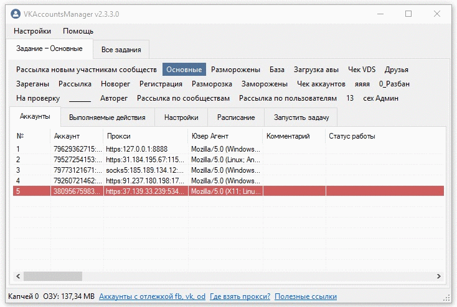Viewport: 457px width, 307px height.
Task: Open the Аккаунты sub-tab
Action: point(35,116)
